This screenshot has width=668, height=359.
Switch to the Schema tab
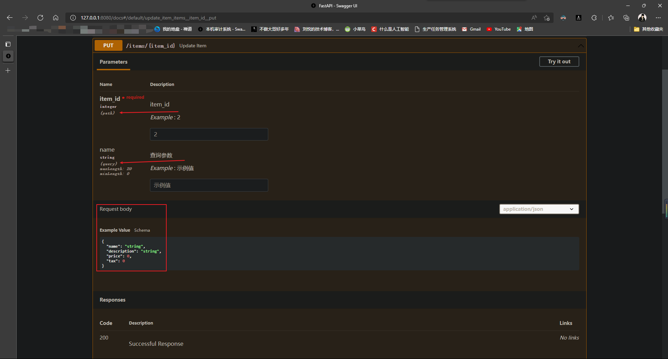142,230
